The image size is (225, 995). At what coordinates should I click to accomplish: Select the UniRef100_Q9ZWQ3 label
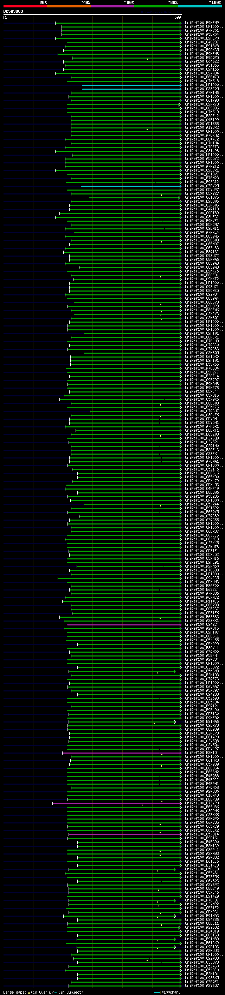(x=201, y=958)
